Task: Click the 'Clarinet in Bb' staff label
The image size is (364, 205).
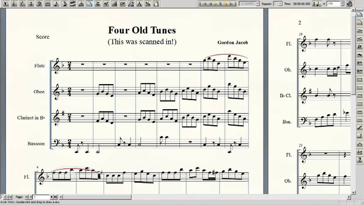Action: pos(31,118)
